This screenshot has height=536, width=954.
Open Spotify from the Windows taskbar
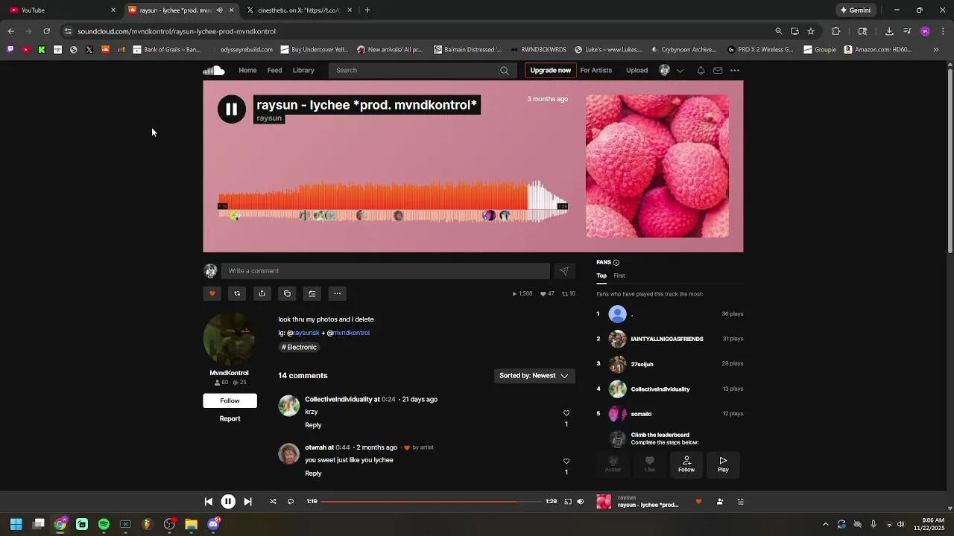click(x=104, y=524)
